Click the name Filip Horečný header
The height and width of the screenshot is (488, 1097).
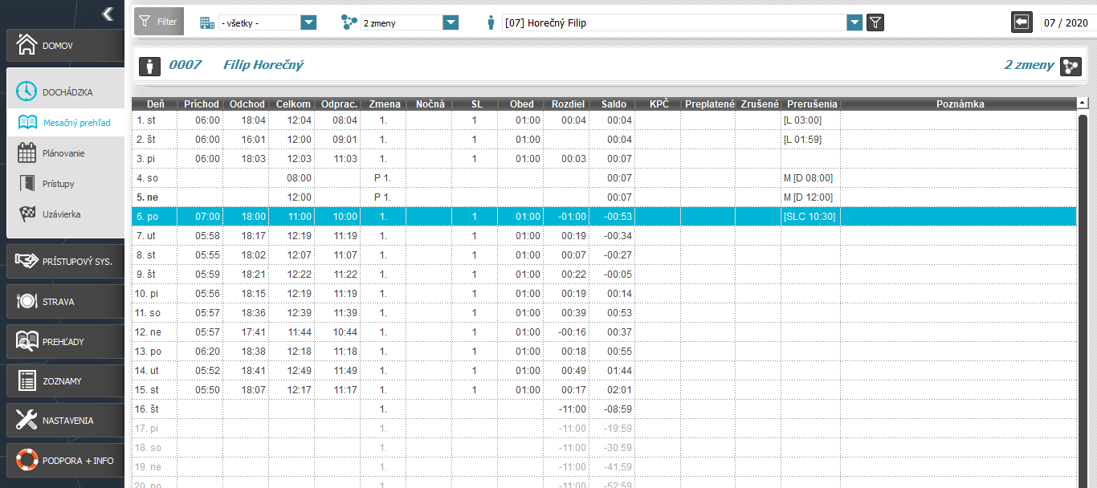[x=263, y=65]
